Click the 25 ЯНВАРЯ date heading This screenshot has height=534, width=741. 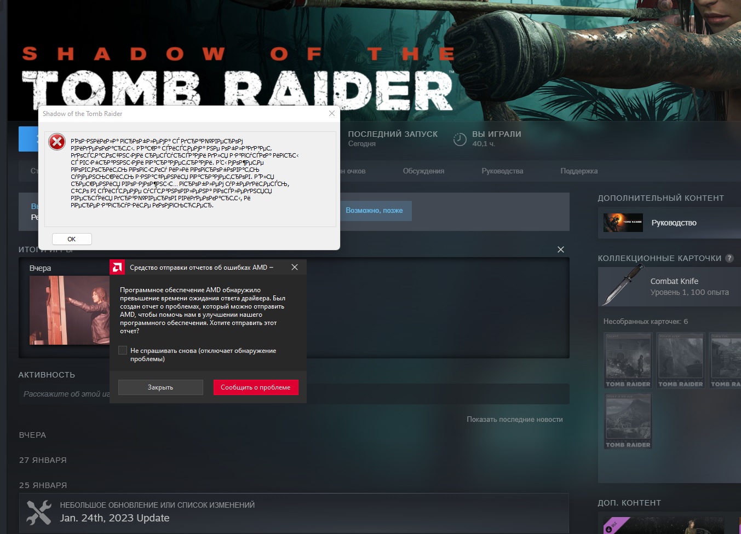(x=43, y=485)
